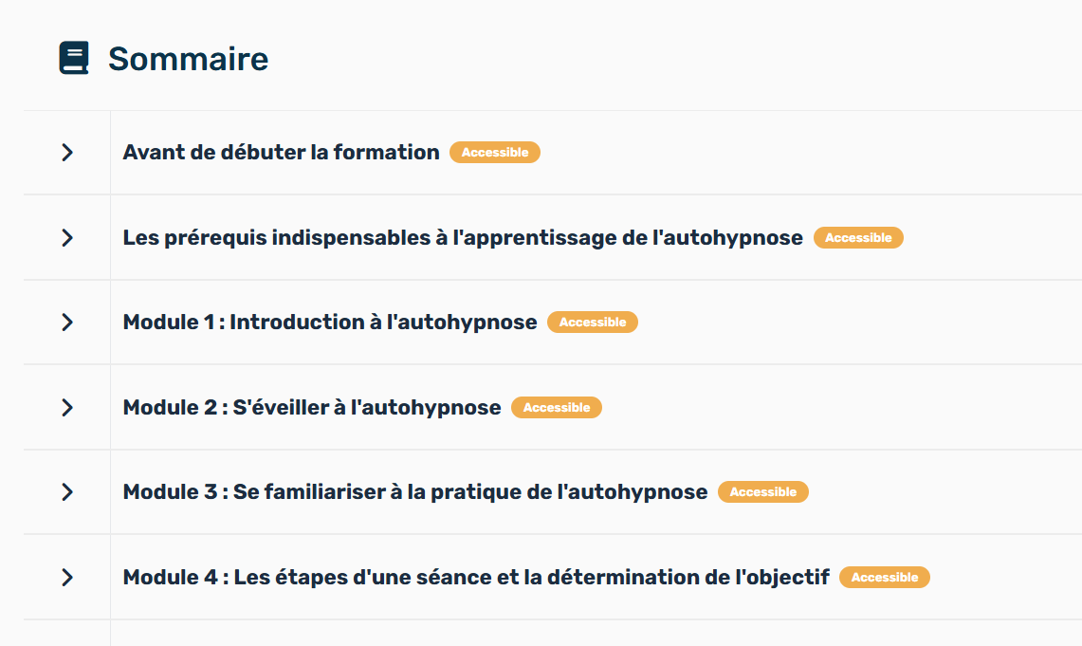Open 'Module 3 : Se familiariser à la pratique'
Viewport: 1082px width, 646px height.
(414, 491)
